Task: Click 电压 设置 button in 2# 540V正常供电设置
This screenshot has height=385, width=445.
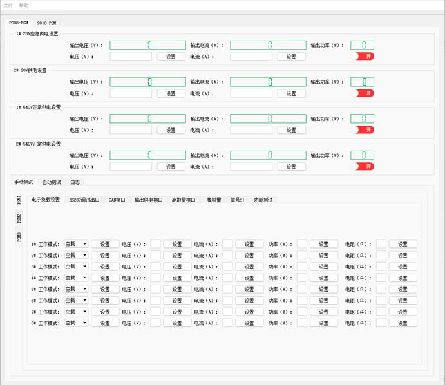Action: [x=171, y=167]
